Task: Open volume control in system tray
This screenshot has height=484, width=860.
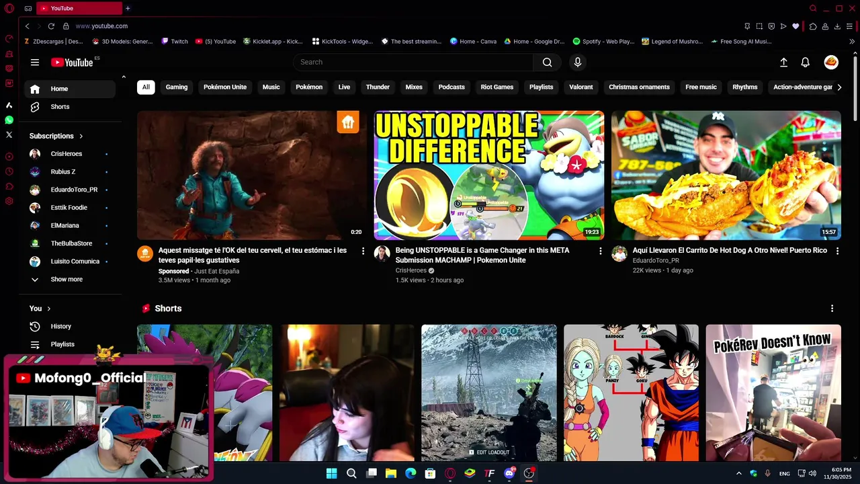Action: pyautogui.click(x=812, y=473)
